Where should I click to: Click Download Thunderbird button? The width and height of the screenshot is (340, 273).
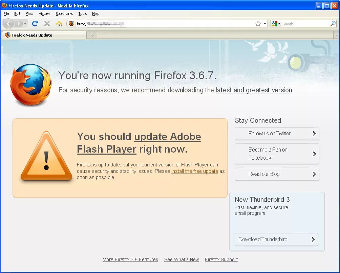coord(276,240)
